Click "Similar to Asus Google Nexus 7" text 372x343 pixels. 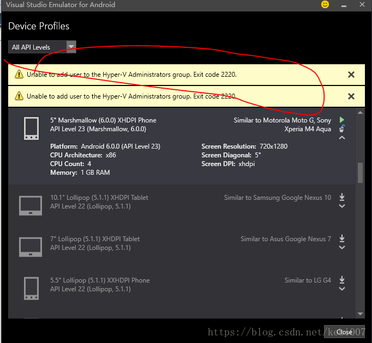[286, 239]
